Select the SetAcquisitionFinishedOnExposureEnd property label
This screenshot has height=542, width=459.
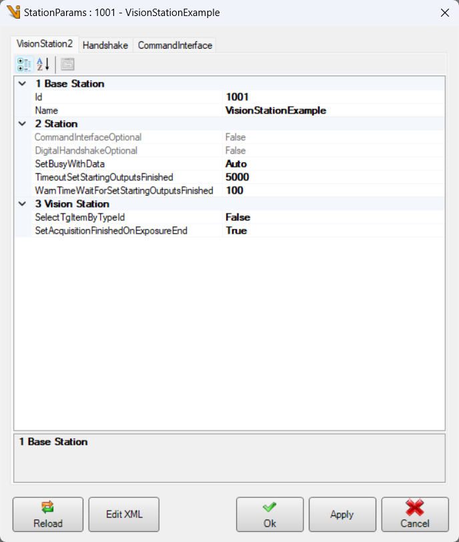point(111,230)
